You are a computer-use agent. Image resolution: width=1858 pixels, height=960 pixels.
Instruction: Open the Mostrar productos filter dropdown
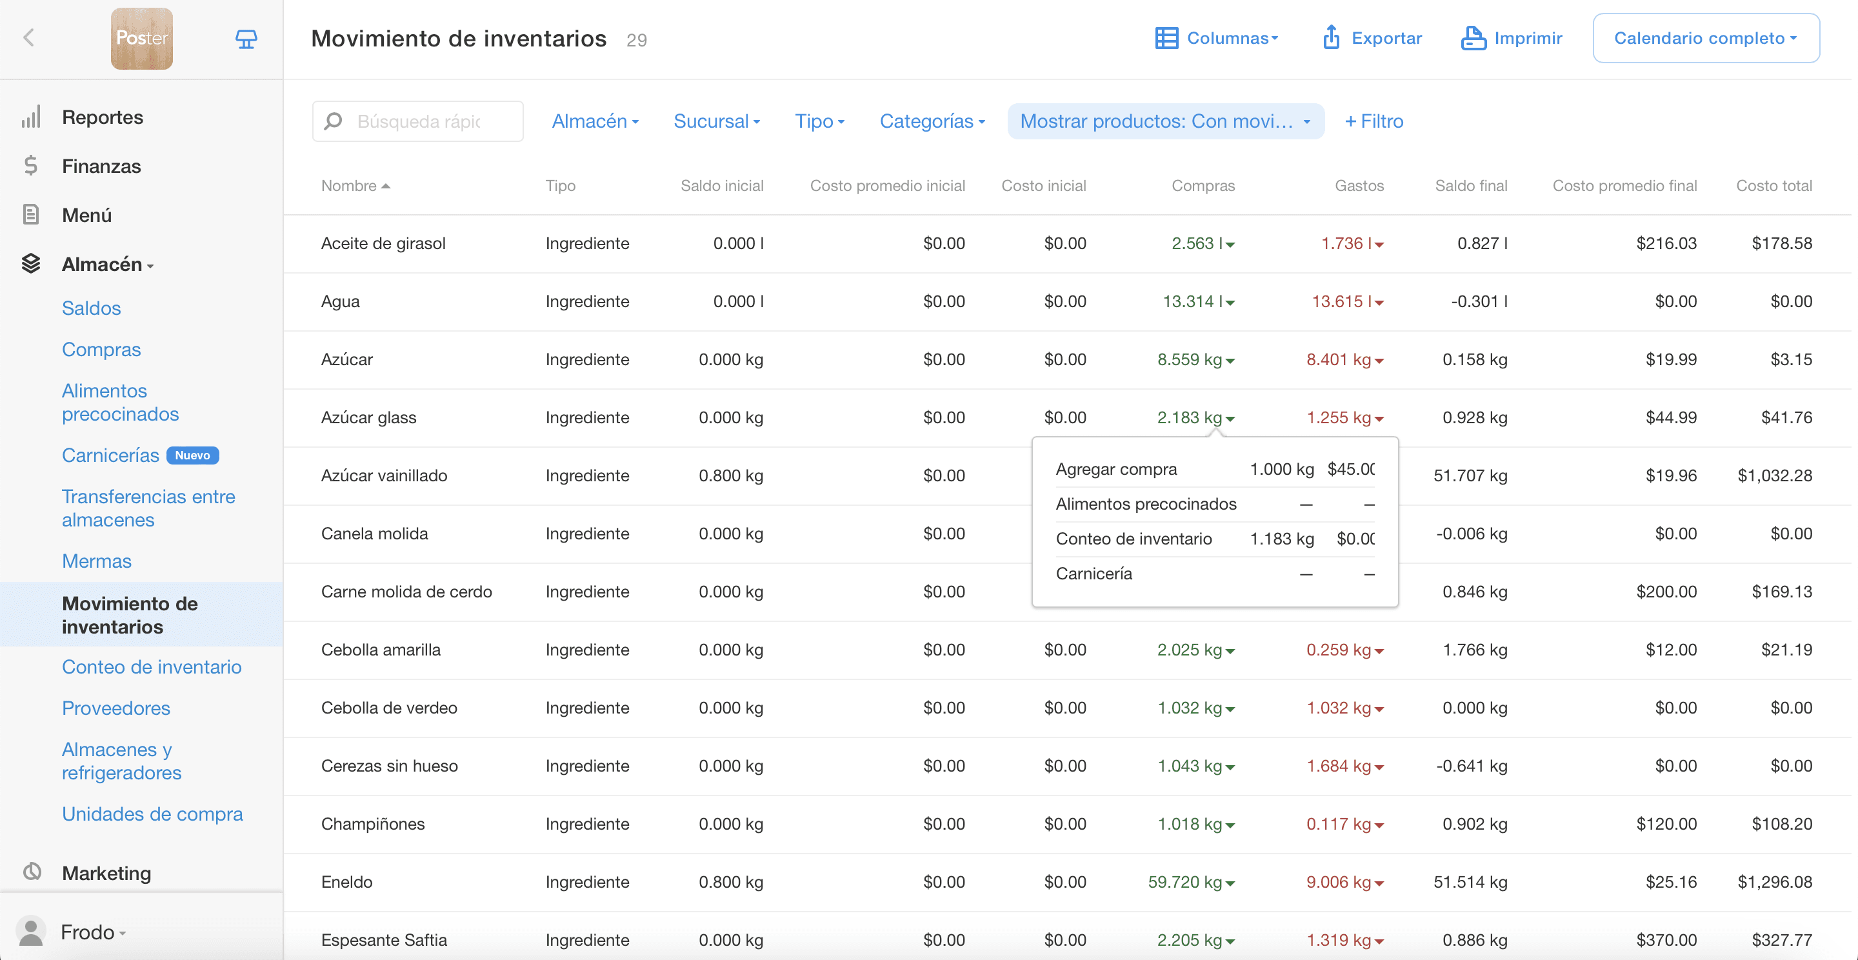point(1166,121)
